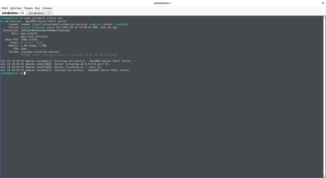Click the sshd listener process line under CGroup
This screenshot has width=326, height=178.
pos(70,55)
